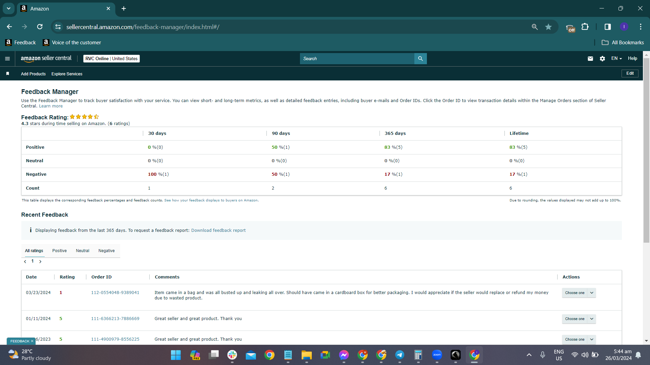Open the Chrome three-dot menu
The image size is (650, 365).
pyautogui.click(x=641, y=27)
